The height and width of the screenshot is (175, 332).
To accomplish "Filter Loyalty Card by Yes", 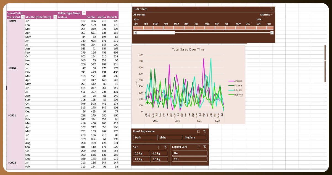I will point(189,159).
